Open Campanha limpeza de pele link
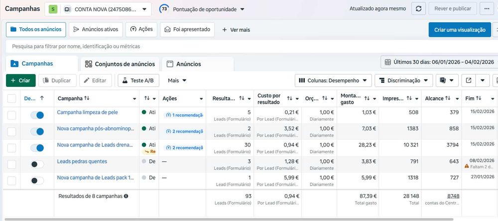 pyautogui.click(x=87, y=112)
